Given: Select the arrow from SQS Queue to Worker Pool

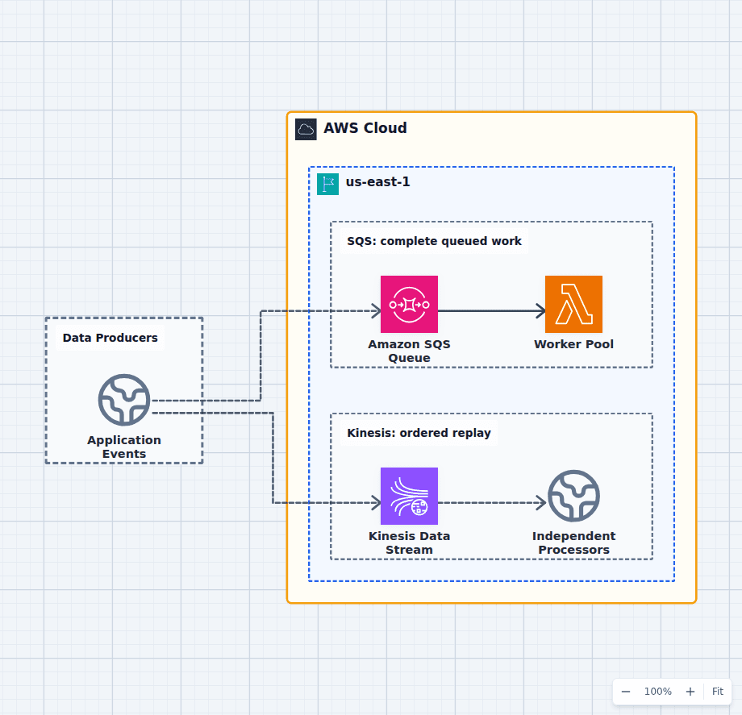Looking at the screenshot, I should click(x=491, y=310).
